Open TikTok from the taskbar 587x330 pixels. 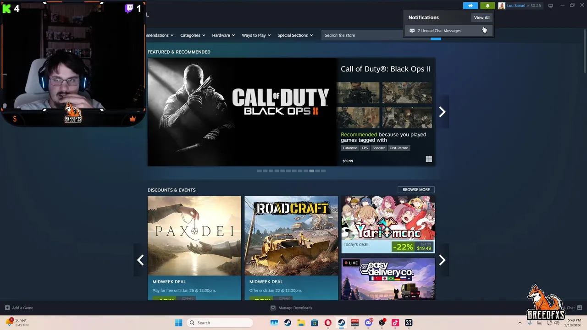[395, 323]
